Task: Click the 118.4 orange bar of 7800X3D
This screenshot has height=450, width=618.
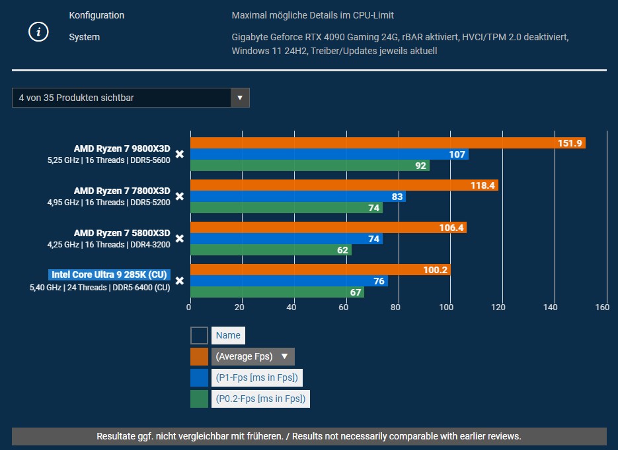Action: (344, 185)
